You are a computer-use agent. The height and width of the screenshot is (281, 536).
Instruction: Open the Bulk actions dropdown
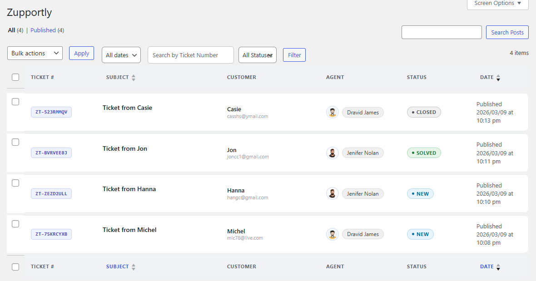(x=35, y=53)
